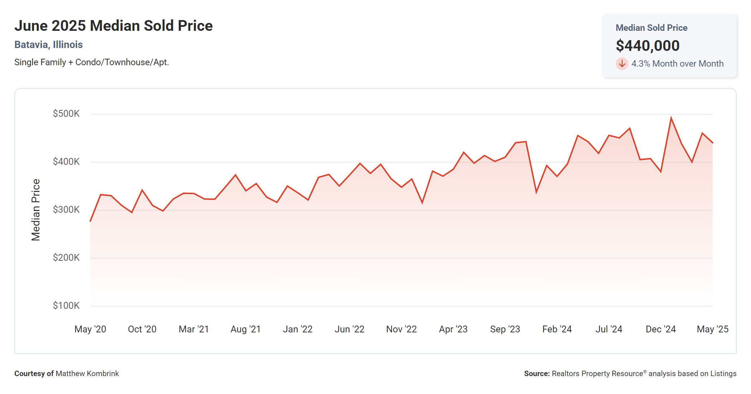Image resolution: width=751 pixels, height=394 pixels.
Task: Click the "June 2025 Median Sold Price" title
Action: tap(113, 26)
